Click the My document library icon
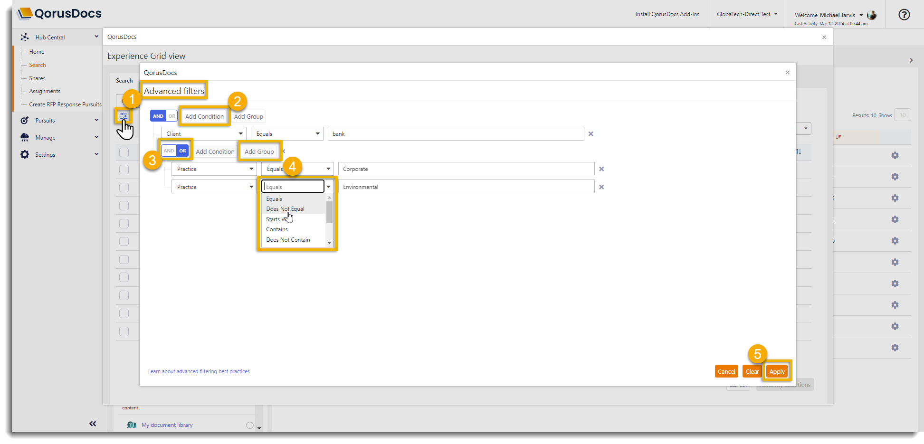The image size is (924, 444). tap(132, 425)
